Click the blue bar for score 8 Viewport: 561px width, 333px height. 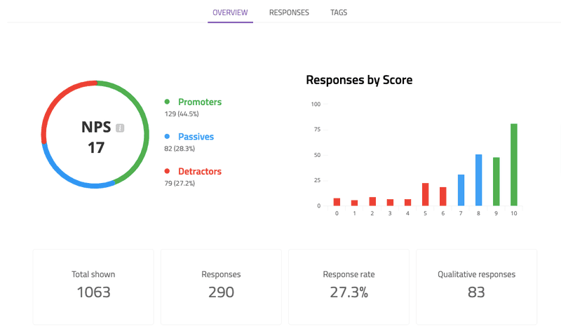coord(478,180)
